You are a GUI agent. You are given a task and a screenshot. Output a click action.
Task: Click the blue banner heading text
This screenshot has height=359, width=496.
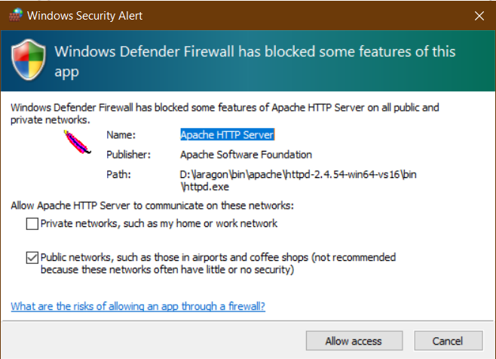click(255, 61)
